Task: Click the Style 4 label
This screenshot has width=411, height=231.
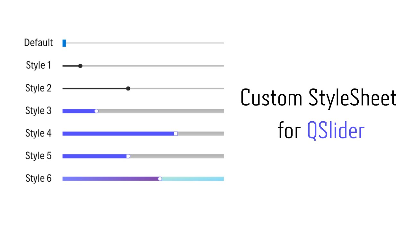Action: 39,133
